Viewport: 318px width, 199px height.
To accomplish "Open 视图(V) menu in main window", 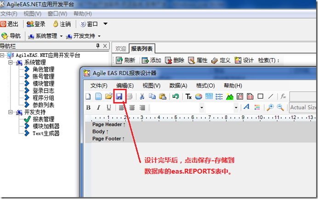I will tap(33, 14).
